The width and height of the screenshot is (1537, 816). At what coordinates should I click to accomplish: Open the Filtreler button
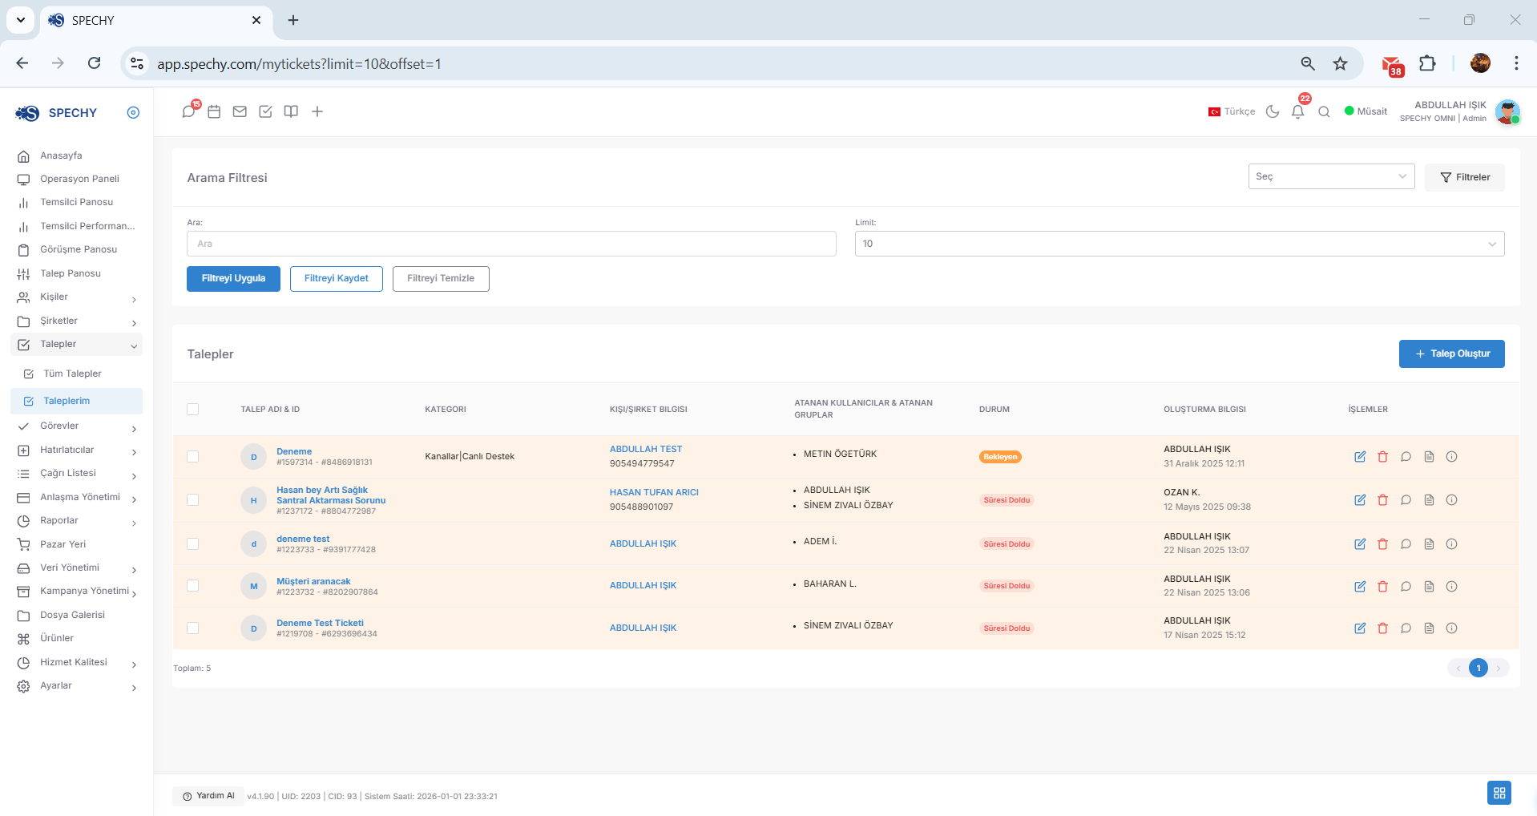pyautogui.click(x=1464, y=177)
